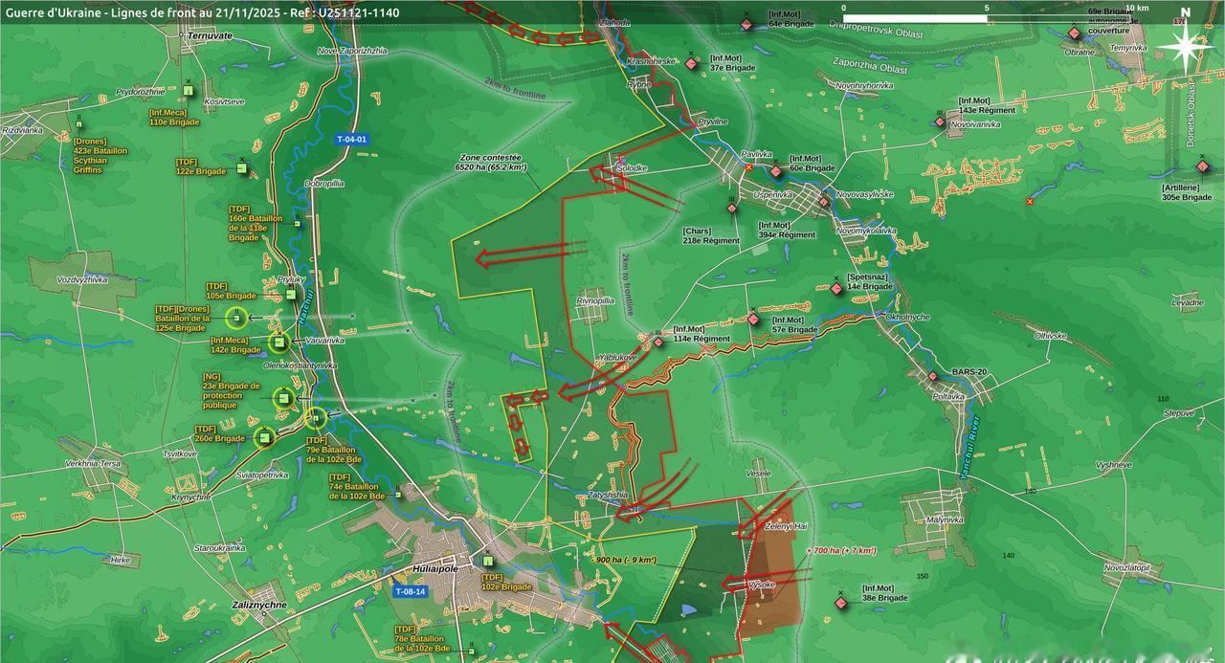Click the Poltavka village label

(949, 396)
